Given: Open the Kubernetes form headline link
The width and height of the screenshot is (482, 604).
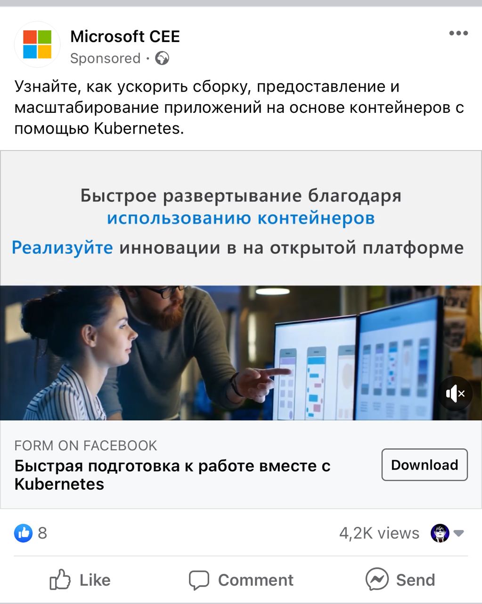Looking at the screenshot, I should click(172, 475).
